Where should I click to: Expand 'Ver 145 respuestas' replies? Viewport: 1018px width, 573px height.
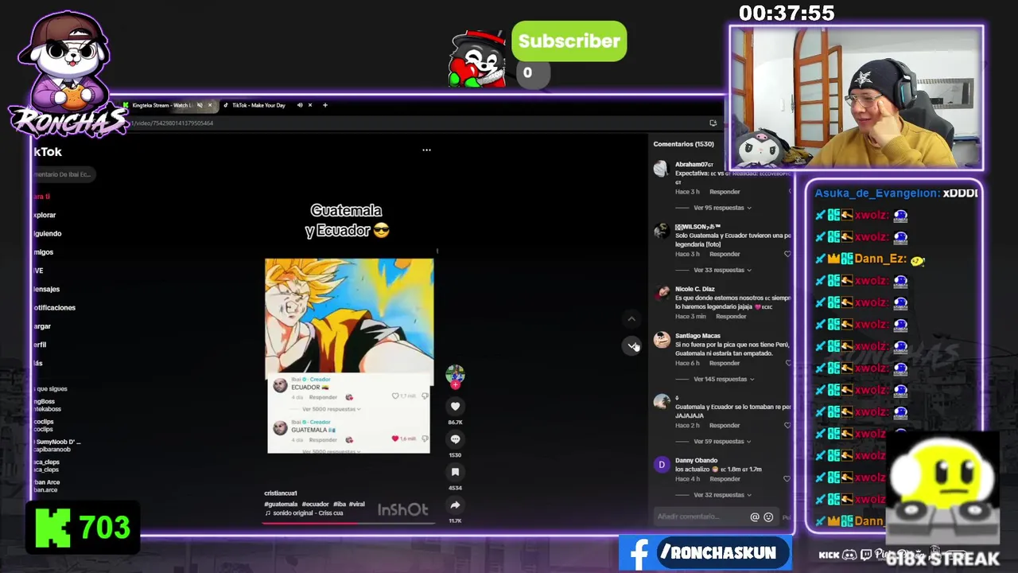tap(724, 379)
